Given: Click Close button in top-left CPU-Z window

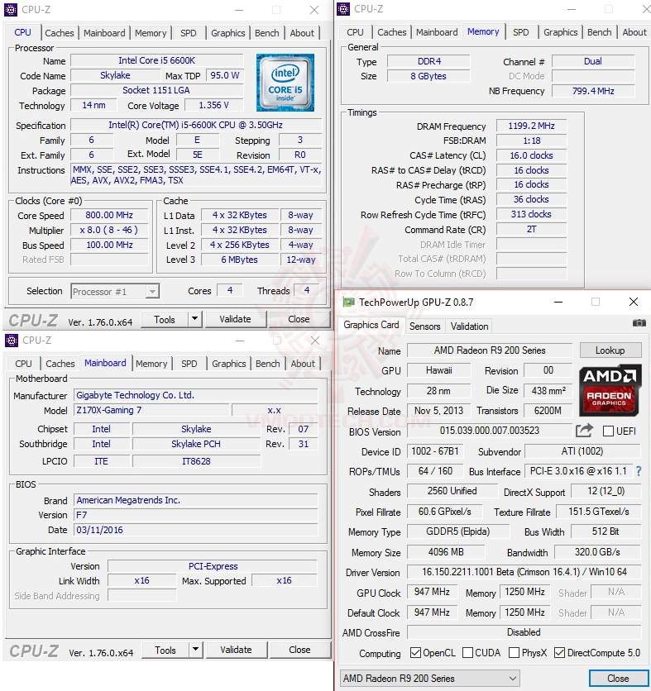Looking at the screenshot, I should point(299,319).
